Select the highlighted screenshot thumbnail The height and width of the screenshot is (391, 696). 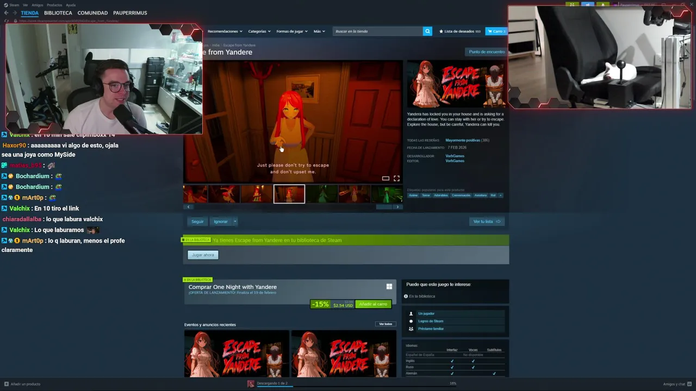click(x=289, y=194)
